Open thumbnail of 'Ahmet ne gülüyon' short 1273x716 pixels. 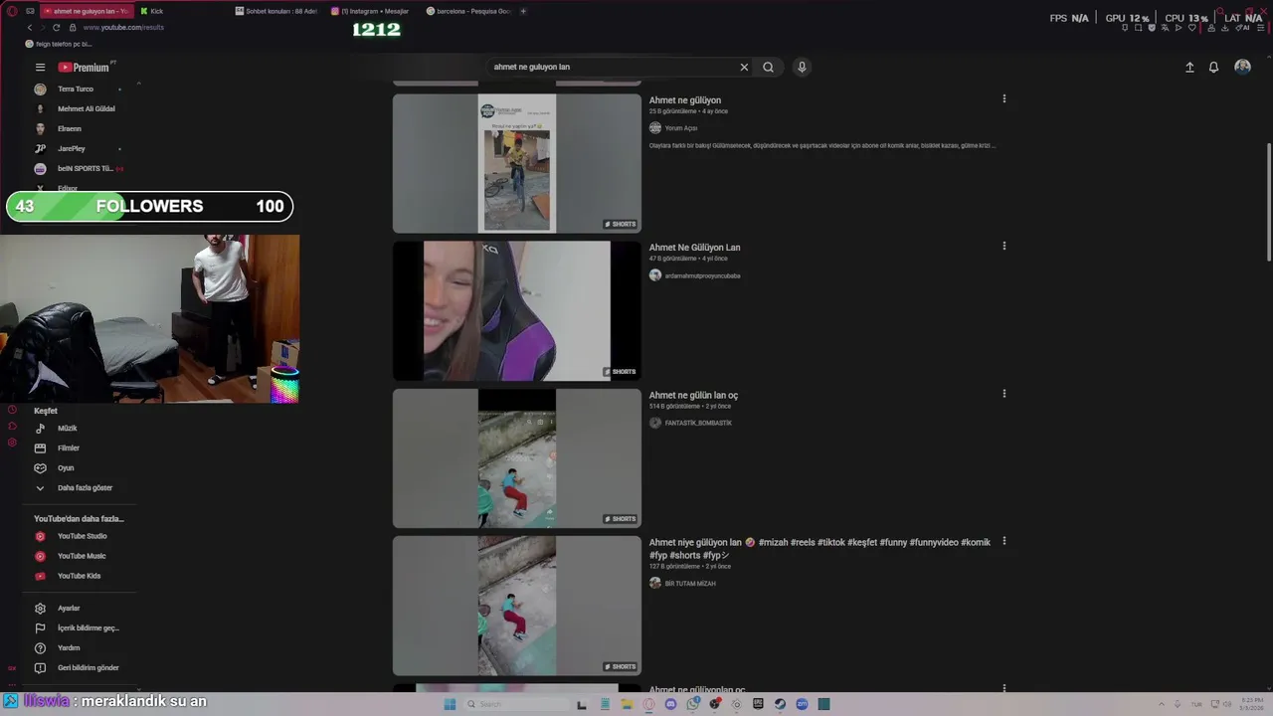[517, 163]
